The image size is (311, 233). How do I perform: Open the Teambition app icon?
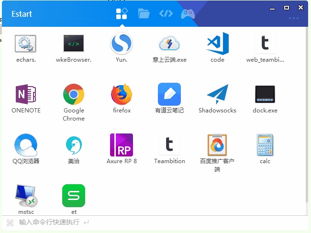point(169,145)
